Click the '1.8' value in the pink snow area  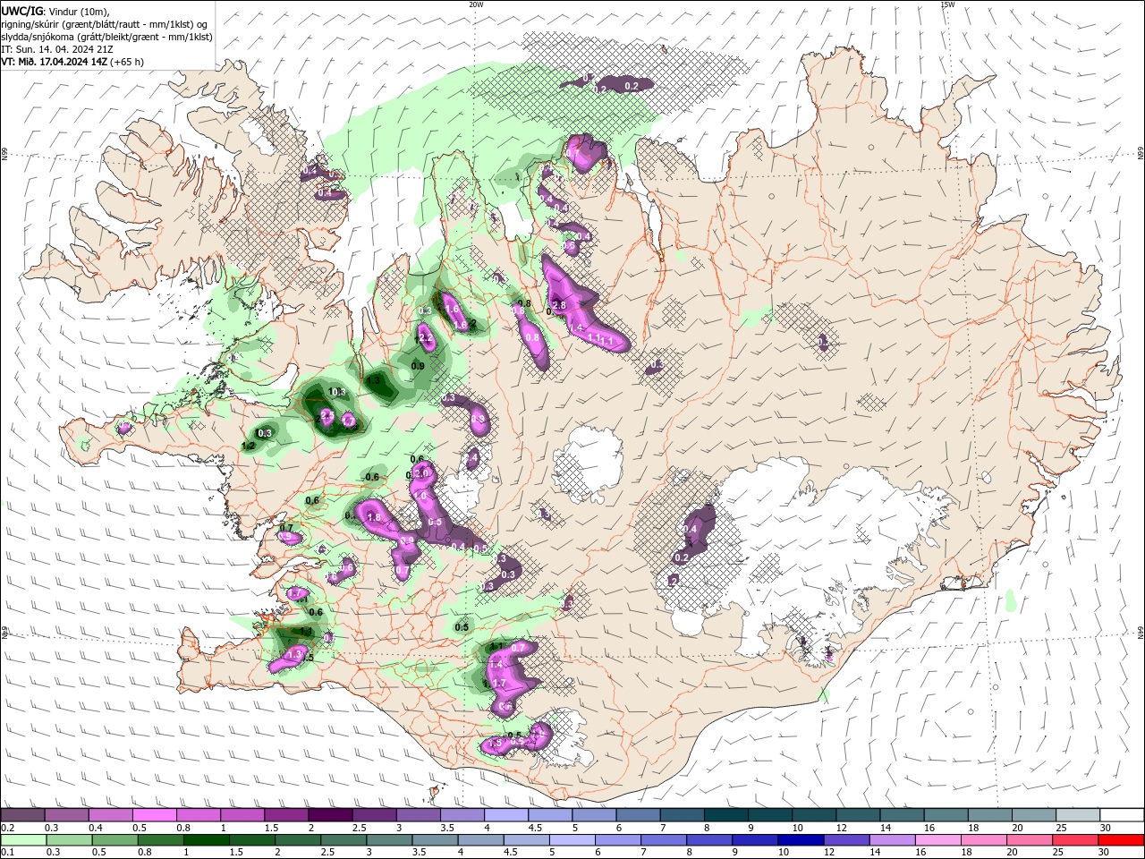pos(374,517)
